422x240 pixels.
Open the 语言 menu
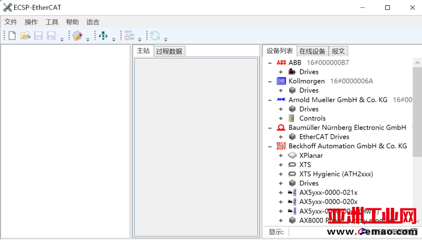[x=93, y=22]
